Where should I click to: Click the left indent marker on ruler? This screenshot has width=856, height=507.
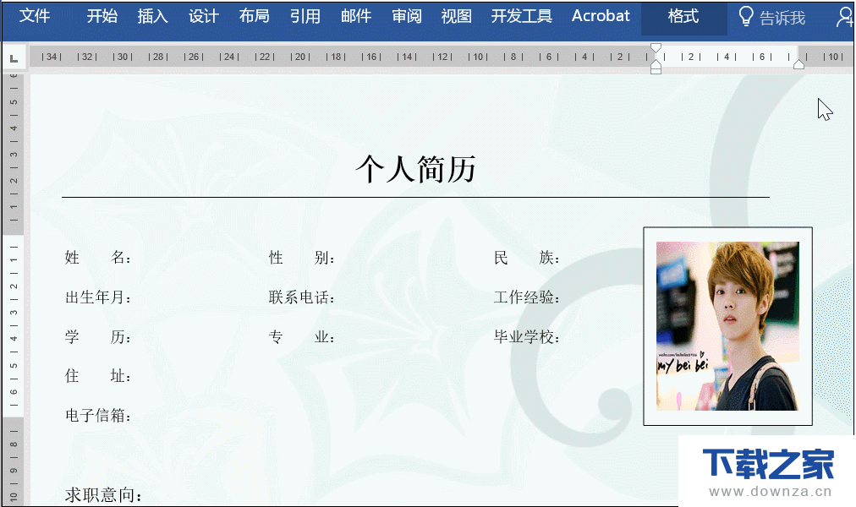click(656, 68)
